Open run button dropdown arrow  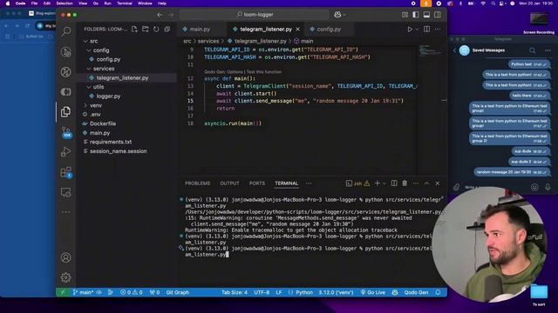pyautogui.click(x=417, y=30)
